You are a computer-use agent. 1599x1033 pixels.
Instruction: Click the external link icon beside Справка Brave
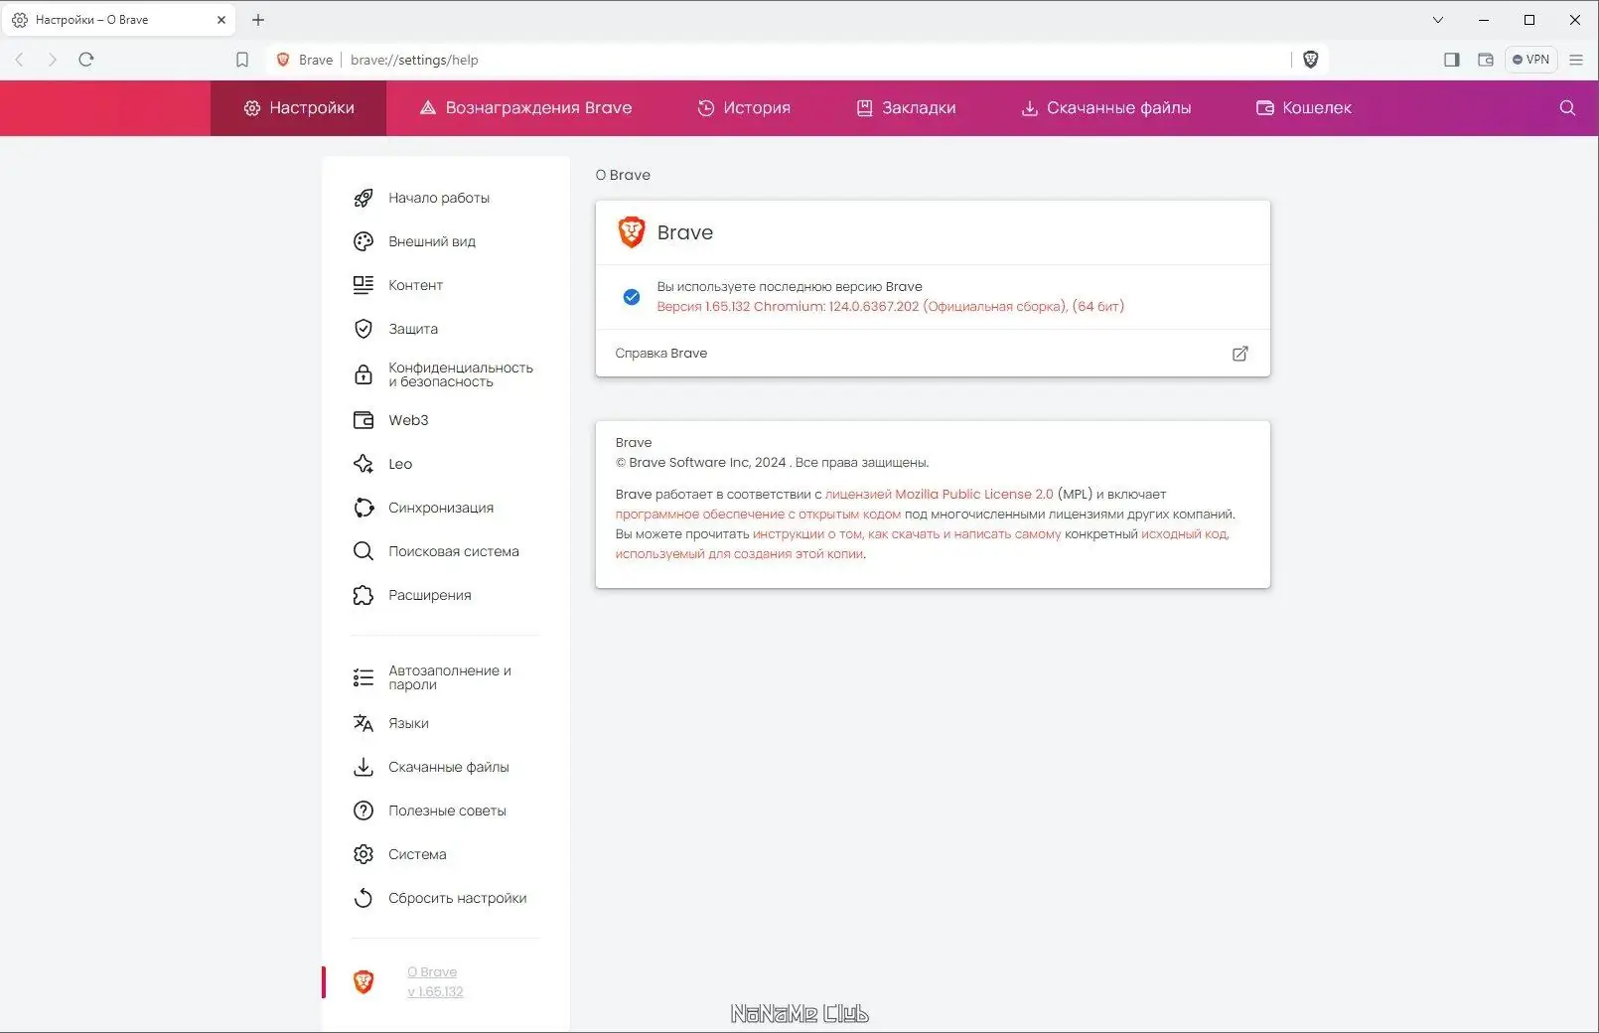[x=1239, y=354]
